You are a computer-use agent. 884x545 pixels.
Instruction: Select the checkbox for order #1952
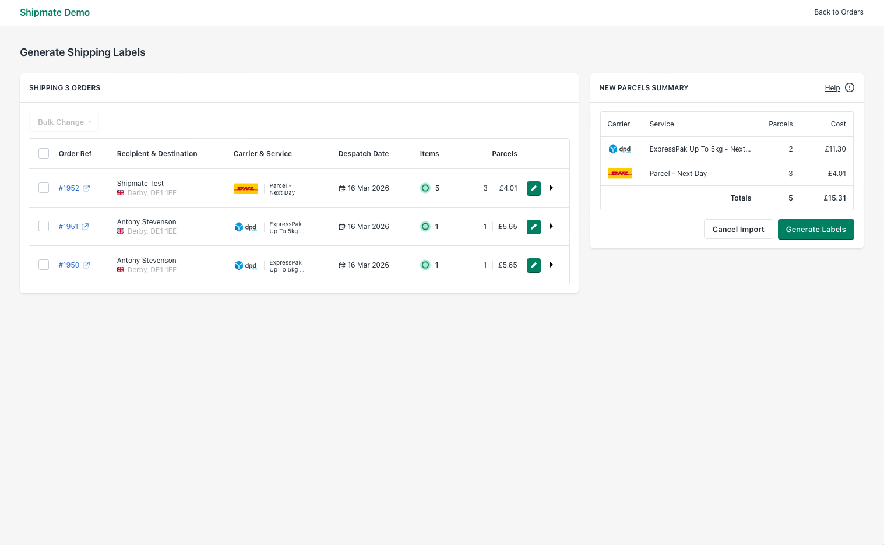[x=44, y=188]
